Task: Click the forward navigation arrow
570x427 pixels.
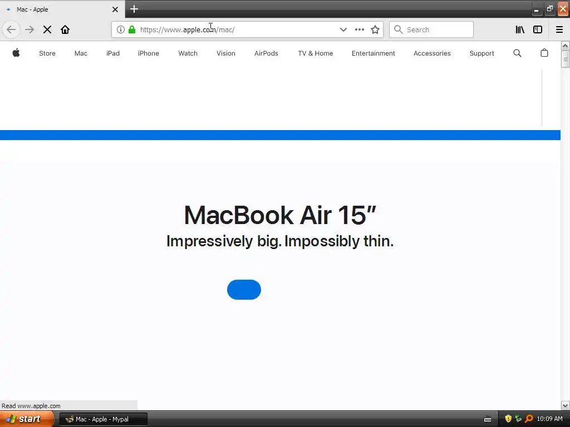Action: click(x=30, y=29)
